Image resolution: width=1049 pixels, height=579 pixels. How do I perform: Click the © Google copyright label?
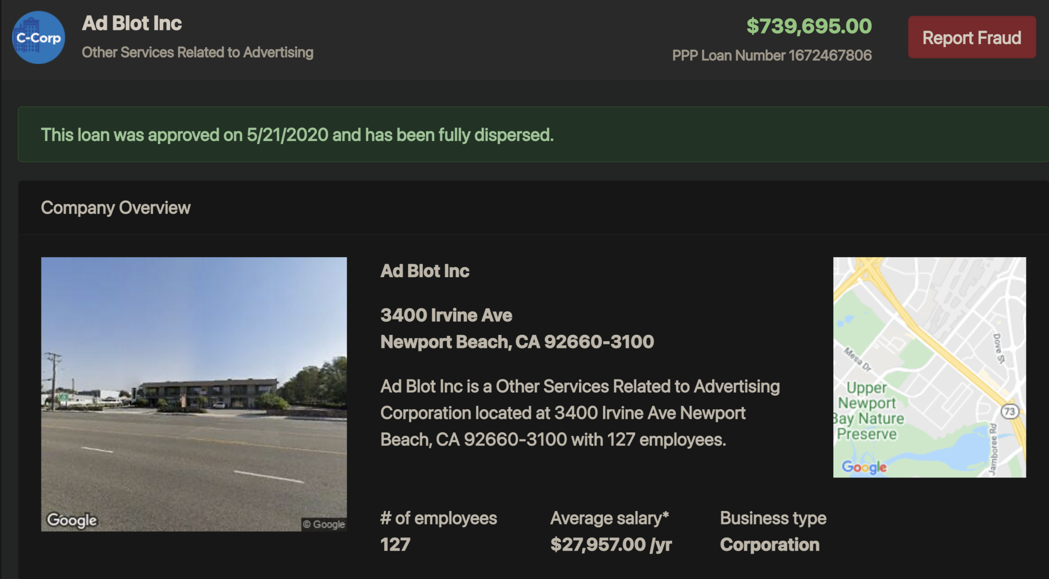click(x=324, y=524)
